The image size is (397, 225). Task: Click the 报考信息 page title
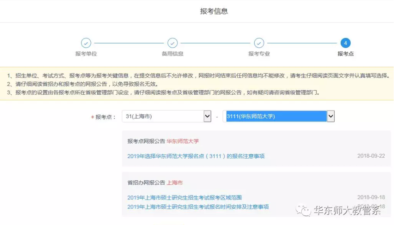(x=214, y=11)
